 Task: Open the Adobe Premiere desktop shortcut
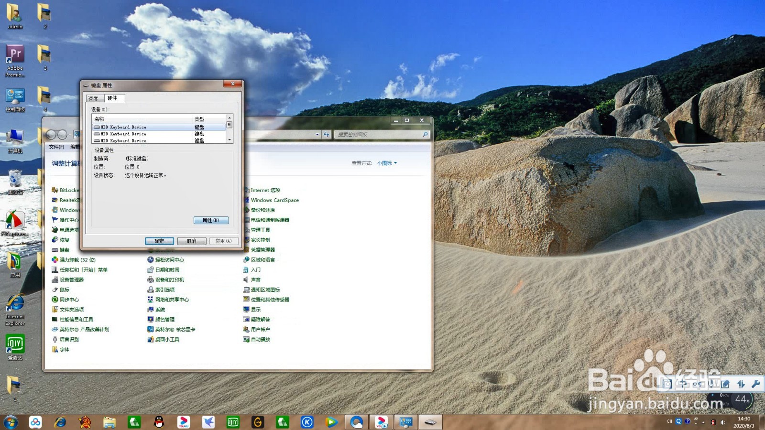15,61
